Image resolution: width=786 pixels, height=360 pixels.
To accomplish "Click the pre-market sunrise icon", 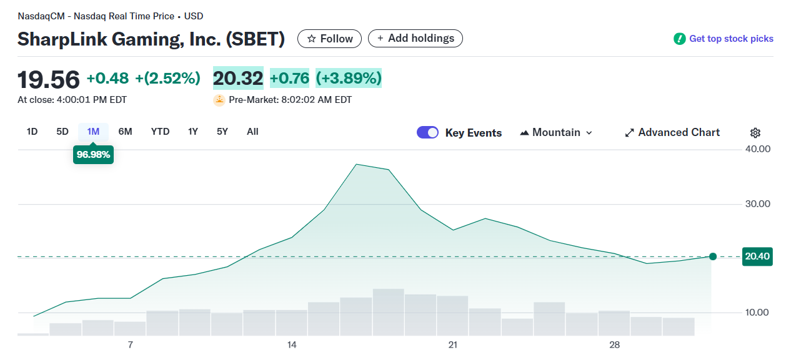I will pyautogui.click(x=219, y=100).
